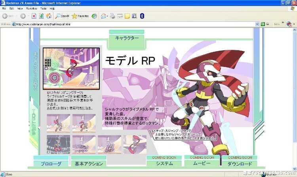Click the キャラクター tab at top
This screenshot has width=297, height=177.
point(127,39)
